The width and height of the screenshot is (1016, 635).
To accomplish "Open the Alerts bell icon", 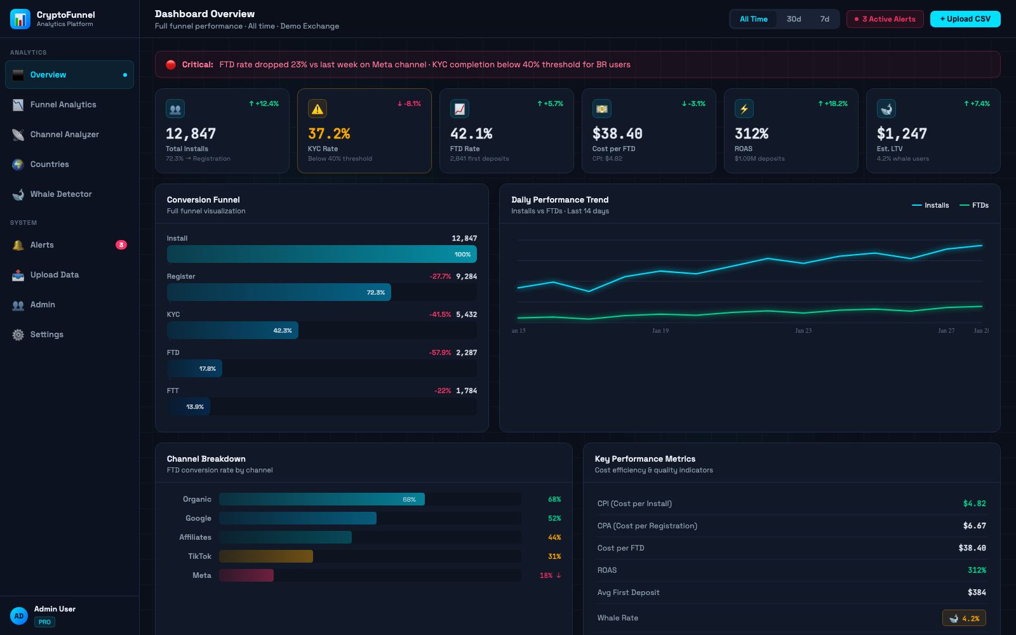I will pyautogui.click(x=18, y=244).
